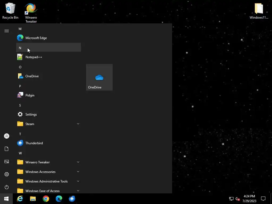Screen dimensions: 272x204
Task: Click the Show desktop strip on the taskbar
Action: point(271,199)
